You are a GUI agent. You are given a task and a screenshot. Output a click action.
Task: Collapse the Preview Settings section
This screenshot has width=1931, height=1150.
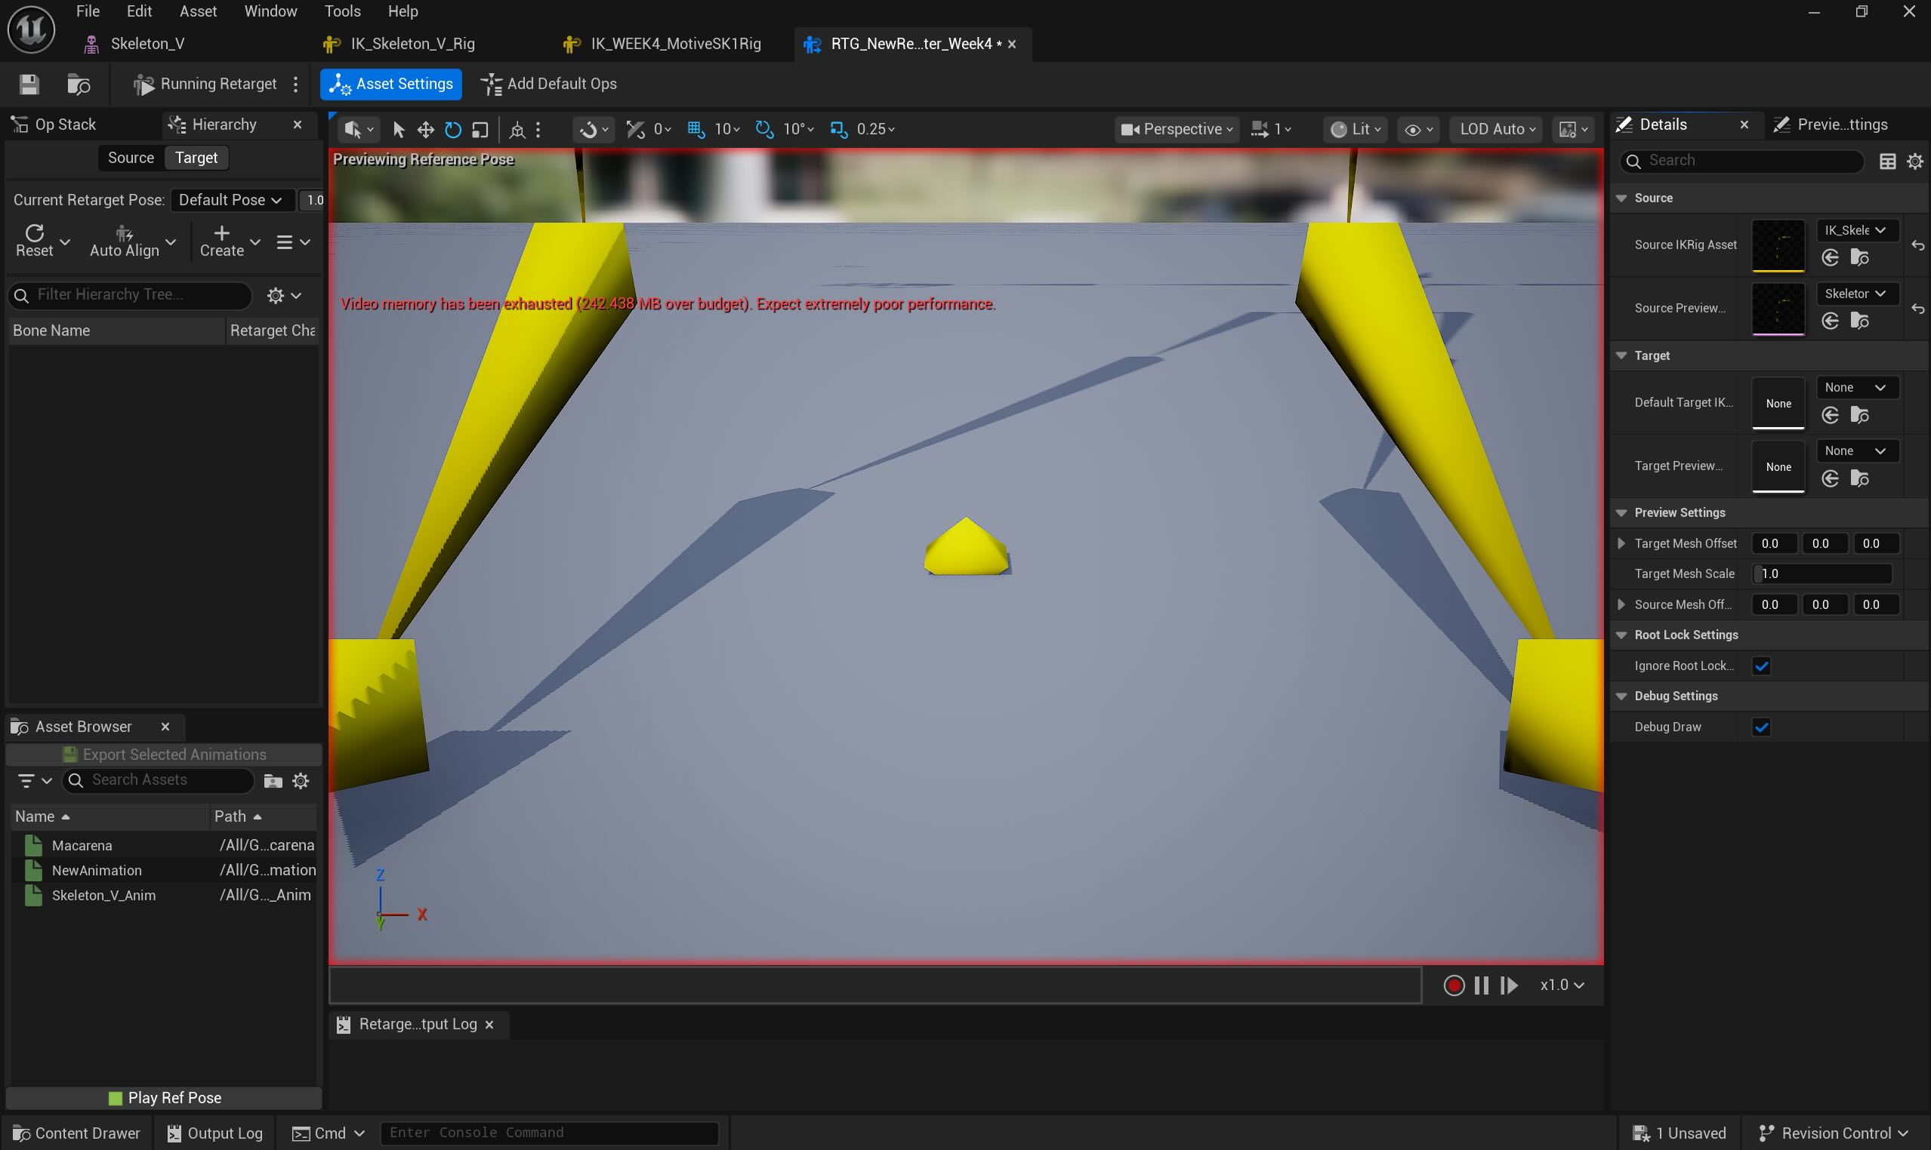[1621, 512]
